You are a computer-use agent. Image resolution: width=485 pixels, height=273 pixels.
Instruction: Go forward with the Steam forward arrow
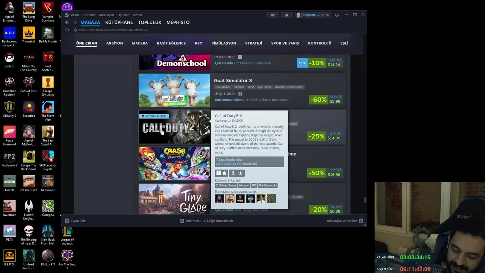pyautogui.click(x=75, y=22)
